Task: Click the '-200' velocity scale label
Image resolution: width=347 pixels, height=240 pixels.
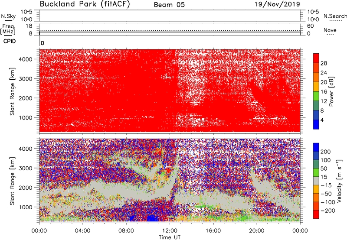Action: tap(328, 211)
